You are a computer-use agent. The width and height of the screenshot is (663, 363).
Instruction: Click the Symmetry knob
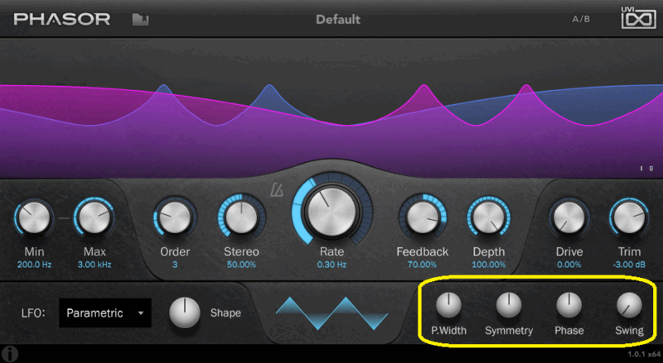(509, 306)
